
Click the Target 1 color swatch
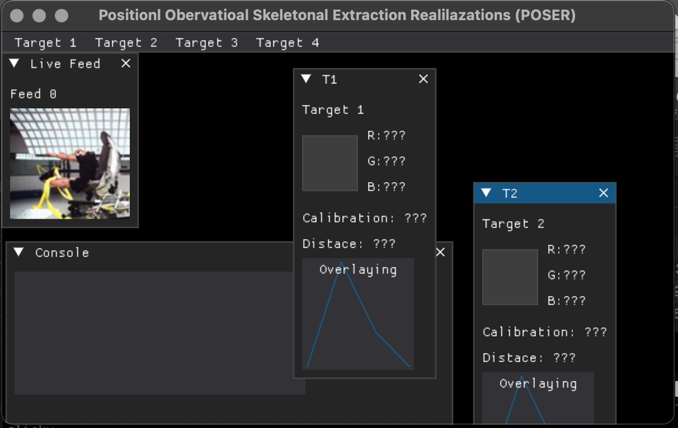(330, 163)
